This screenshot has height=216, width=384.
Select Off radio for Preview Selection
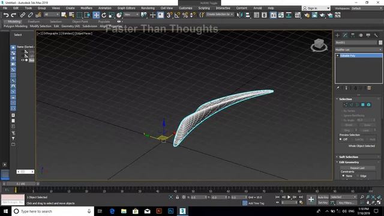coord(340,139)
